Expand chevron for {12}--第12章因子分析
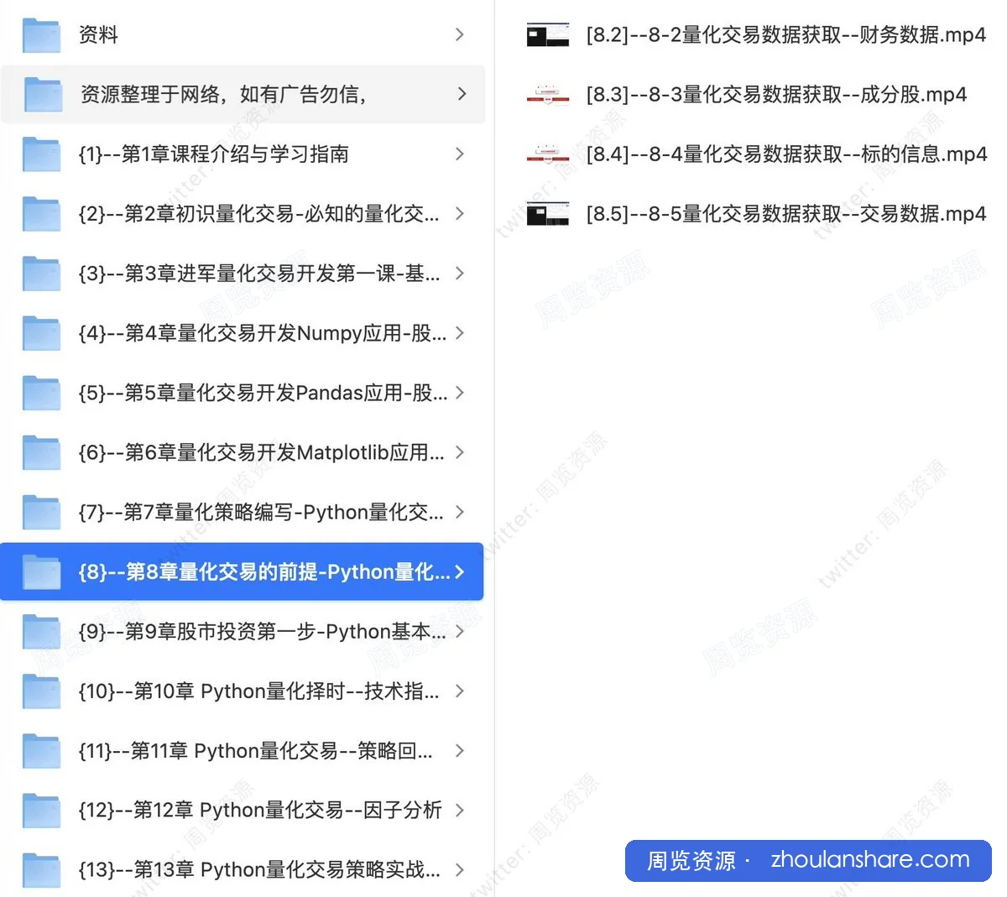The image size is (1007, 897). (x=459, y=811)
